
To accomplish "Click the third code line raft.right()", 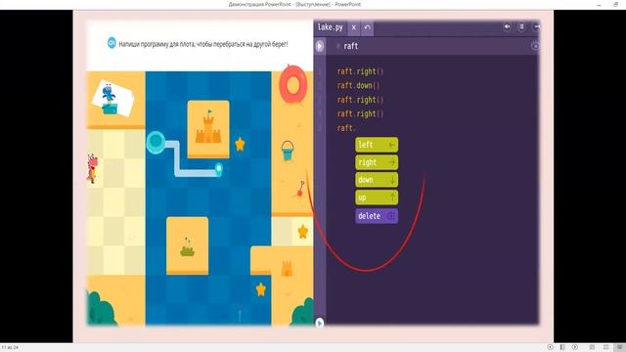I will click(360, 100).
